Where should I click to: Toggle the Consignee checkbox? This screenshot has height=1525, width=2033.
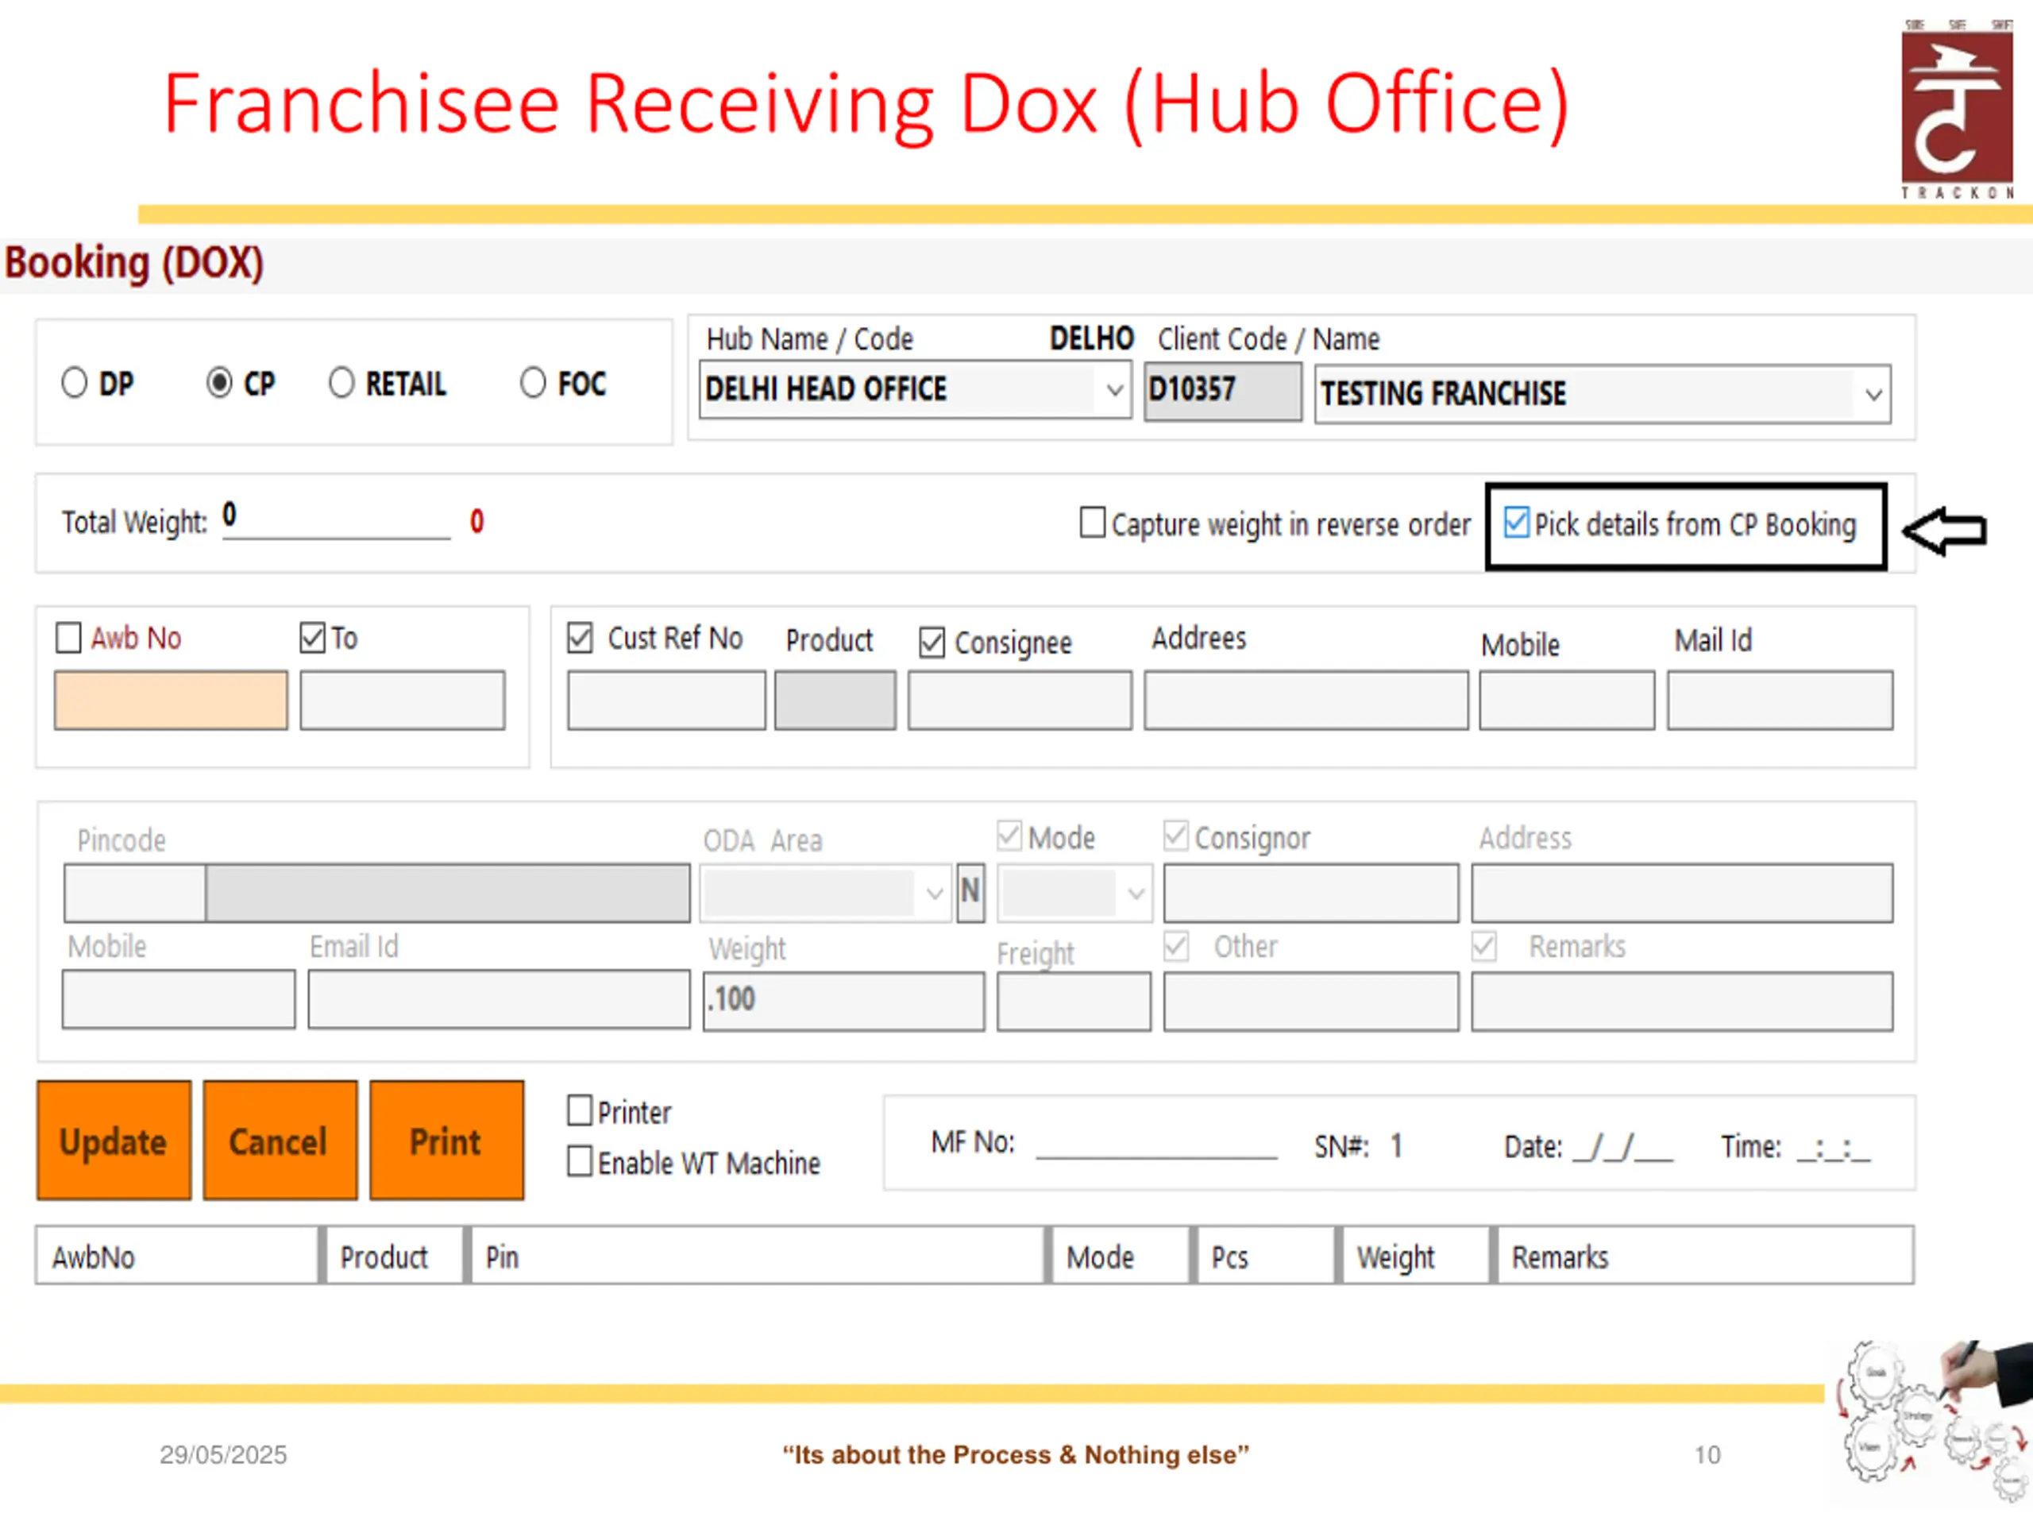[x=932, y=643]
